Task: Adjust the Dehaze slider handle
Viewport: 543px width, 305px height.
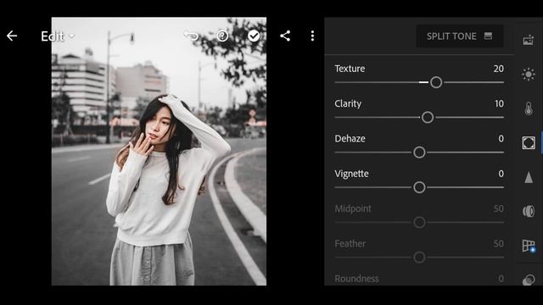Action: click(x=419, y=152)
